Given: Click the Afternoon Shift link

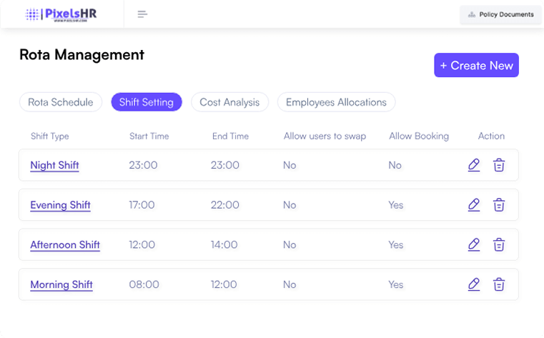Looking at the screenshot, I should (65, 244).
